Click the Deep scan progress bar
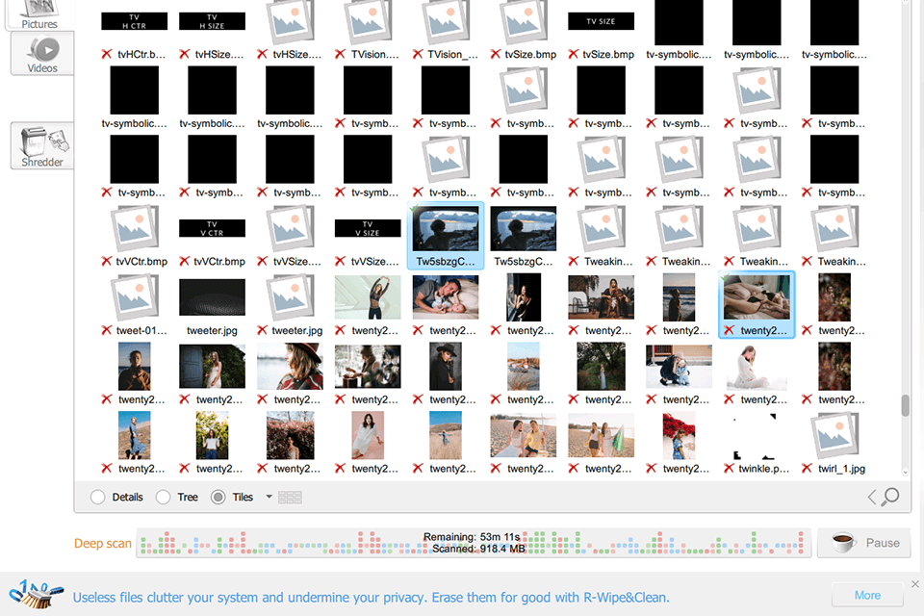This screenshot has height=616, width=924. [472, 542]
